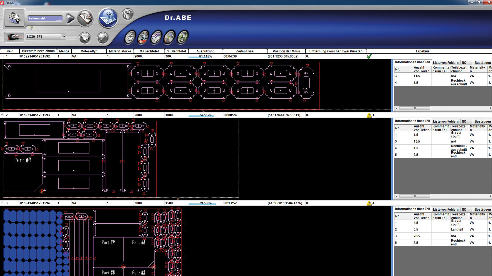Click the Materialstärke column header
Screen dimensions: 492x276
120,51
